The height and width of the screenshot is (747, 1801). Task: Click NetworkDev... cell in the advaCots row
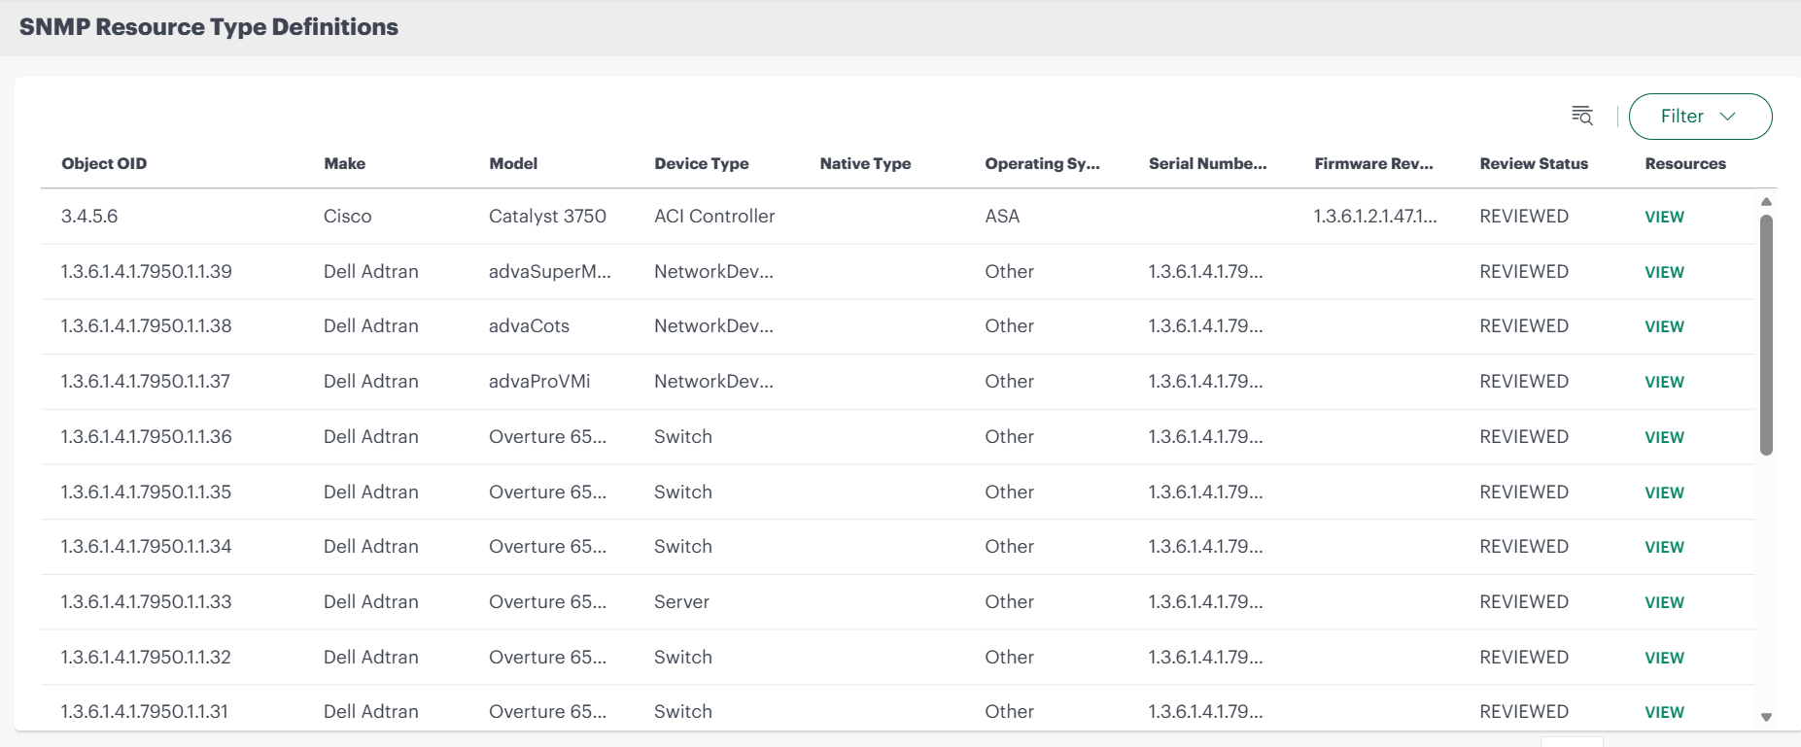[x=713, y=325]
